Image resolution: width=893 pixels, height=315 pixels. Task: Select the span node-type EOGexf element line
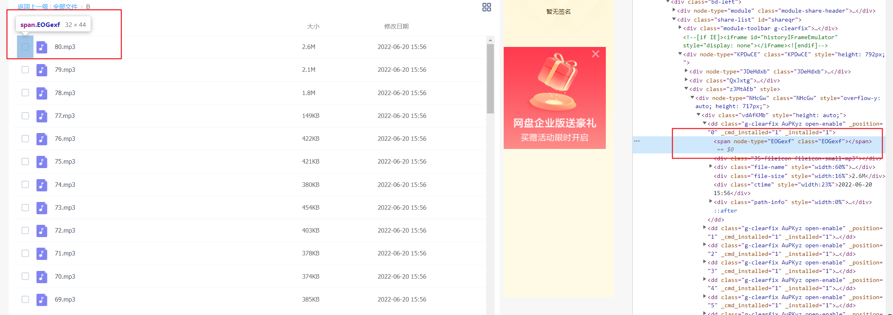click(793, 142)
